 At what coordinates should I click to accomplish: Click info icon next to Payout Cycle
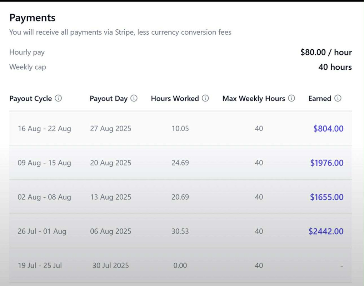click(x=58, y=98)
